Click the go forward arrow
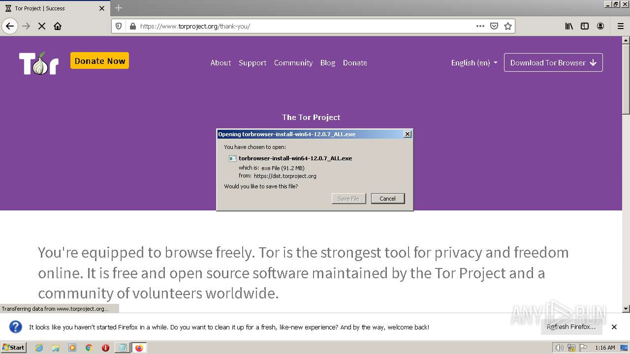This screenshot has width=630, height=354. [26, 26]
